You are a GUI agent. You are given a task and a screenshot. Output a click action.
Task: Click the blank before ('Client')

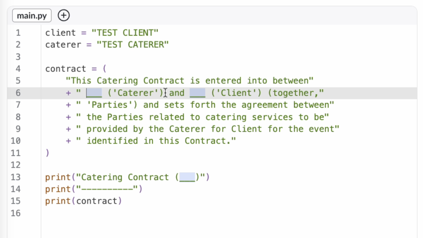point(197,93)
